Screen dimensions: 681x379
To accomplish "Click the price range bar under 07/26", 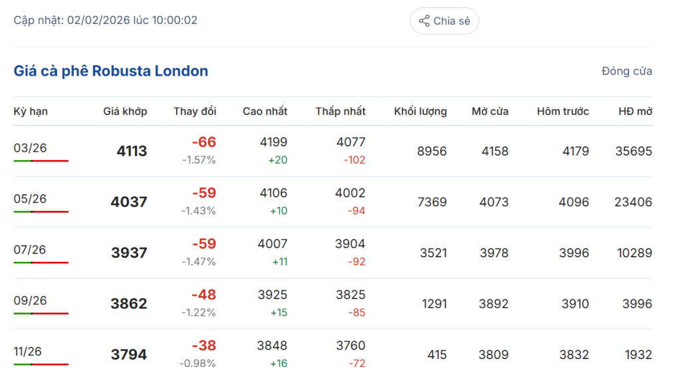I will [x=41, y=263].
